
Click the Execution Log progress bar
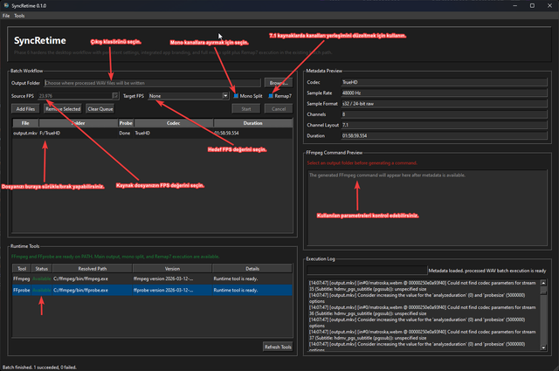coord(367,271)
